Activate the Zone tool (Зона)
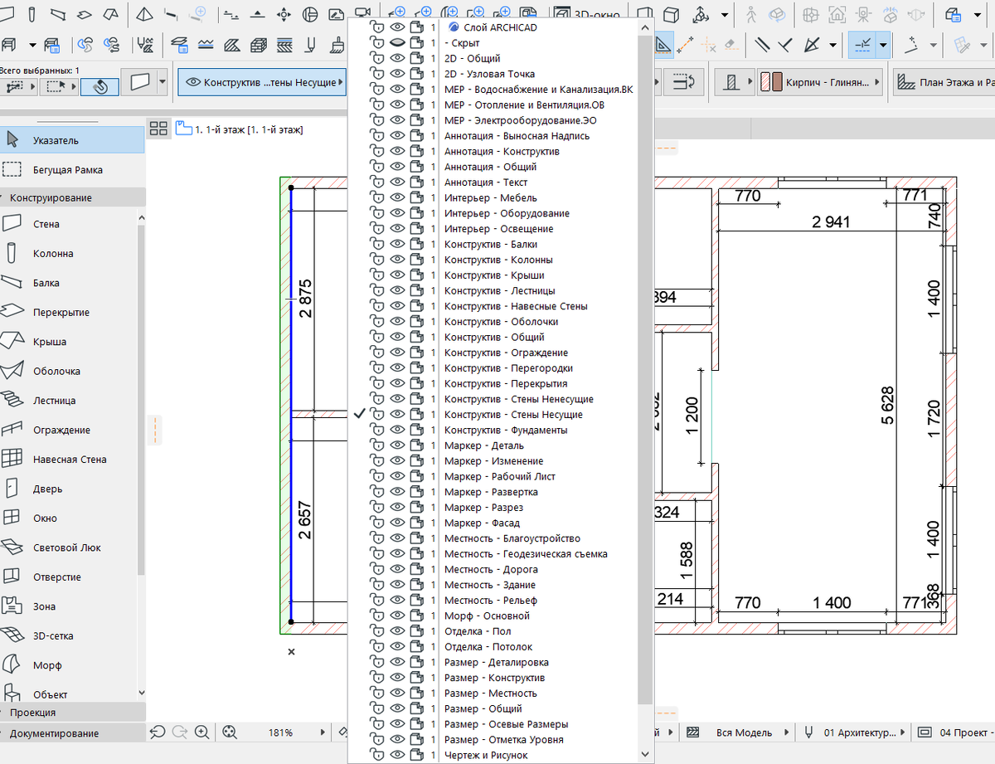This screenshot has width=995, height=764. tap(68, 607)
